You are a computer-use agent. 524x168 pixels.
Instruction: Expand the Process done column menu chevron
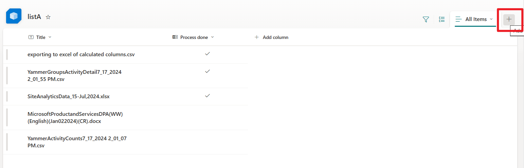point(213,37)
